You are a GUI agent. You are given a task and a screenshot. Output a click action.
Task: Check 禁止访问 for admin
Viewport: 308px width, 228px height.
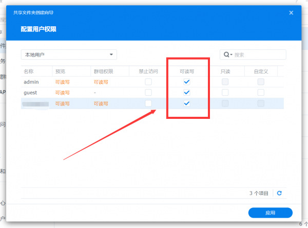pyautogui.click(x=148, y=82)
